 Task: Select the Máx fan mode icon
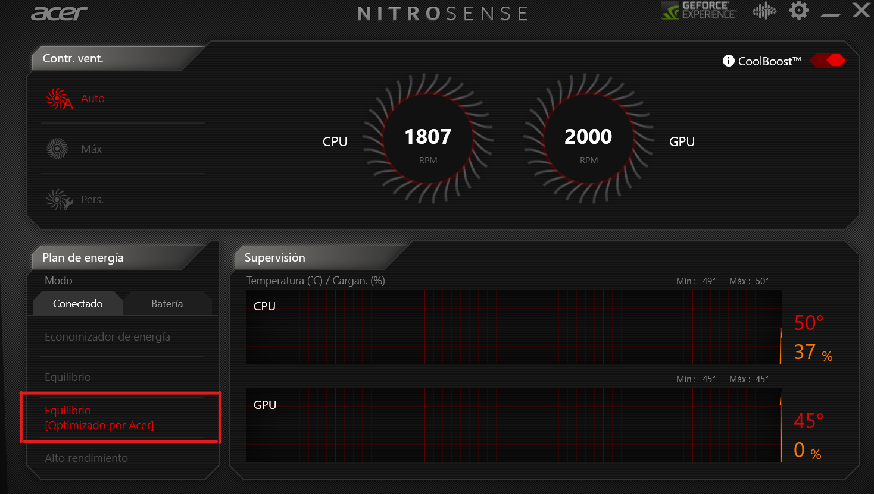pyautogui.click(x=57, y=149)
